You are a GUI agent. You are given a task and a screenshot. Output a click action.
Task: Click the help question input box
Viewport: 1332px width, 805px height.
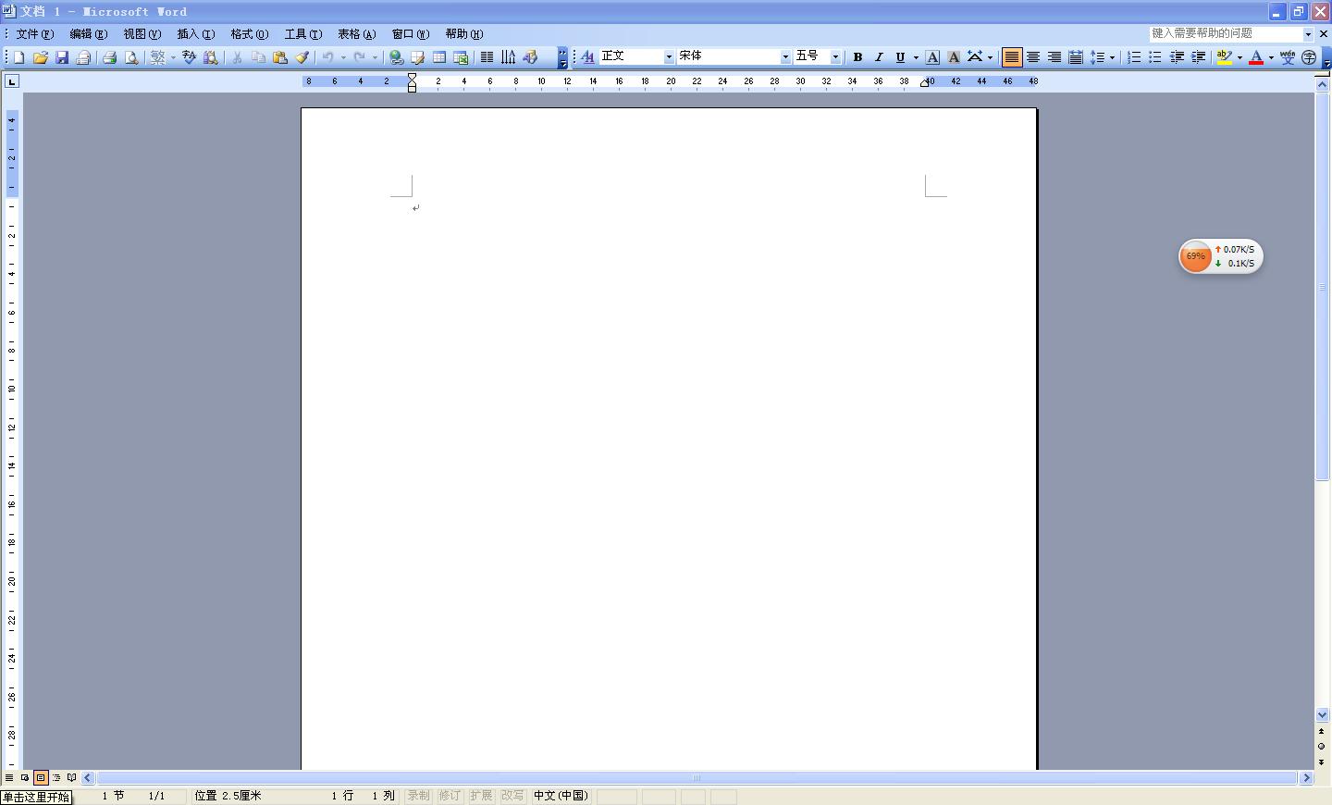pyautogui.click(x=1226, y=33)
